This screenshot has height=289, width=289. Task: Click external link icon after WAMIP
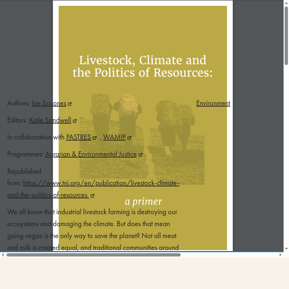[x=129, y=138]
